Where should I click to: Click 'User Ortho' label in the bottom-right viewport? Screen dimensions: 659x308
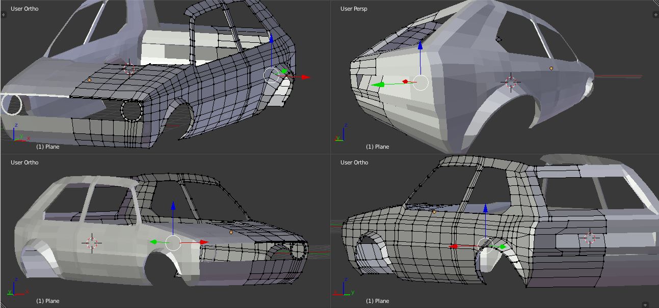coord(354,162)
